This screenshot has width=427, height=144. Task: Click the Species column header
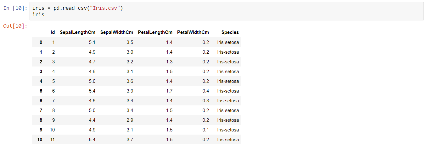[230, 32]
